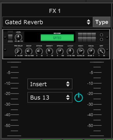Click the FX 1 title text

(55, 11)
